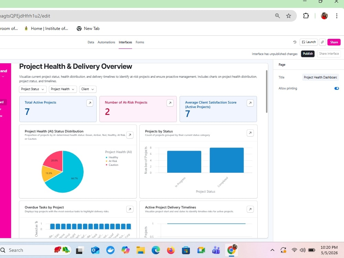This screenshot has width=344, height=258.
Task: Bookmark this page with the star icon
Action: [289, 16]
